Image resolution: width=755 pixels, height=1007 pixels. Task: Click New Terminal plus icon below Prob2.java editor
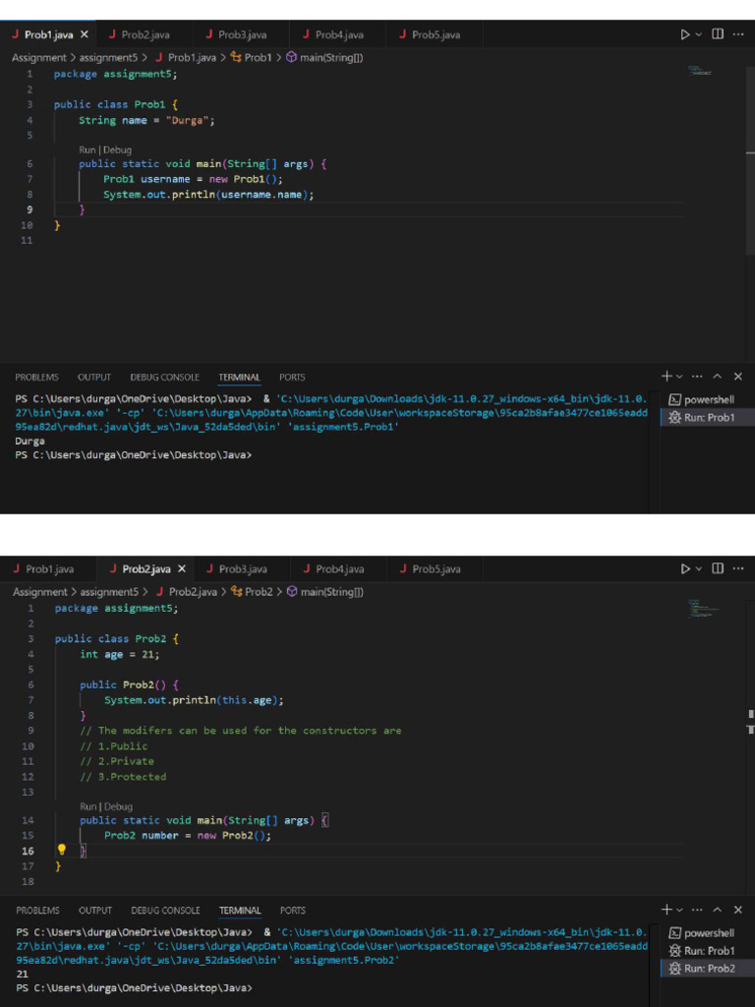pos(667,910)
